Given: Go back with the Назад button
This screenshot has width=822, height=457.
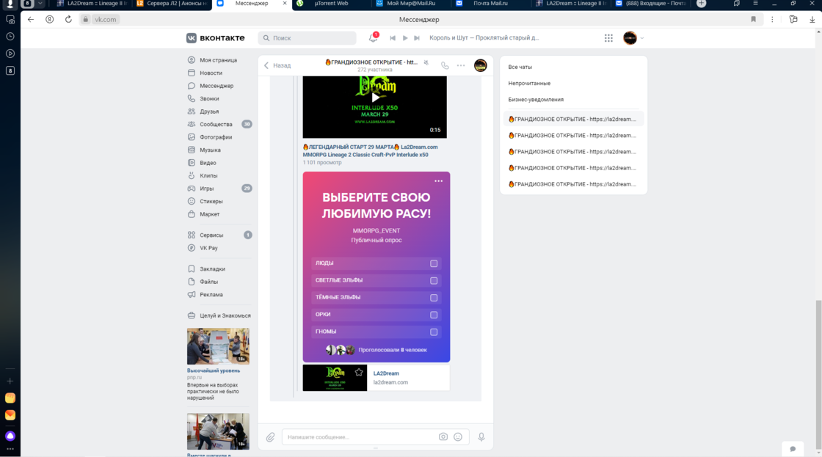Looking at the screenshot, I should pos(277,65).
